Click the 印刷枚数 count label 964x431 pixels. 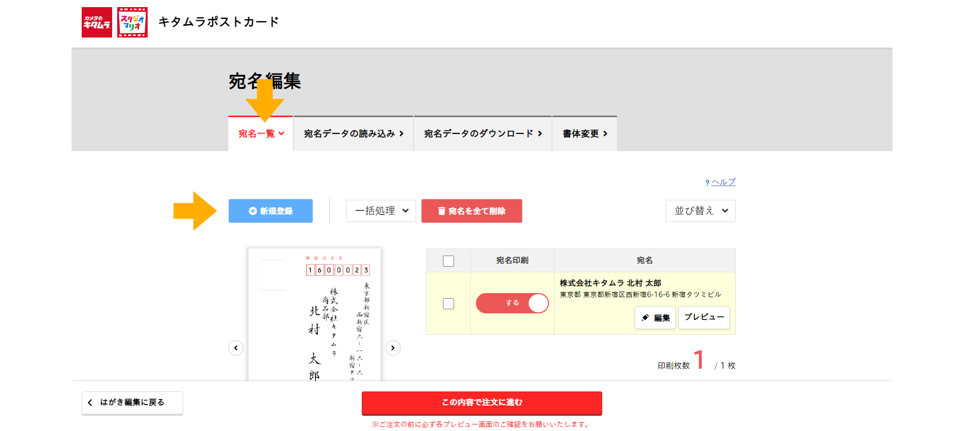coord(674,366)
